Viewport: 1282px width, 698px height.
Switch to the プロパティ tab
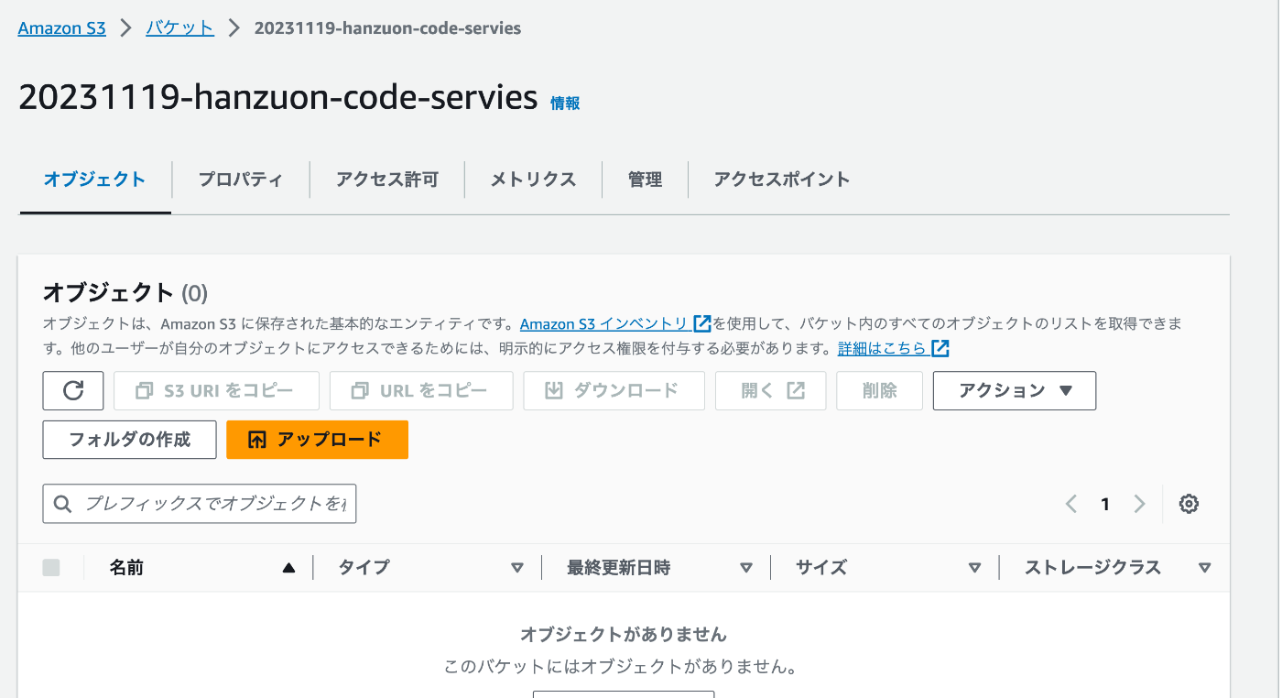(241, 180)
